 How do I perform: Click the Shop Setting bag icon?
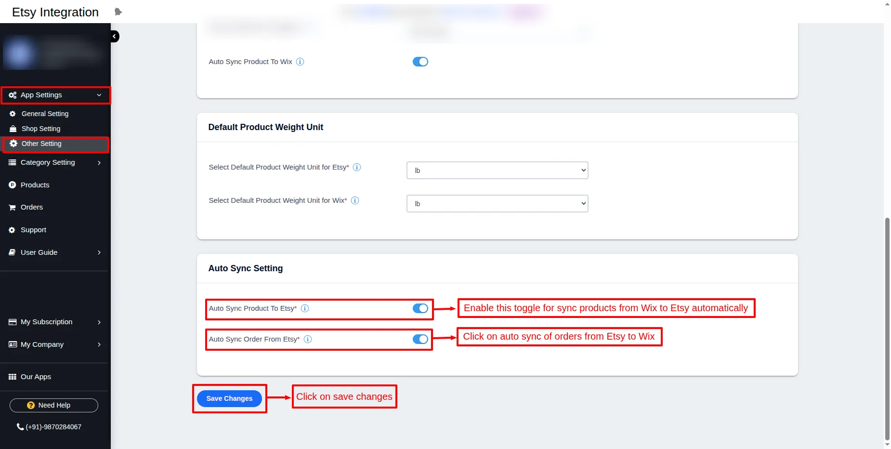point(13,129)
